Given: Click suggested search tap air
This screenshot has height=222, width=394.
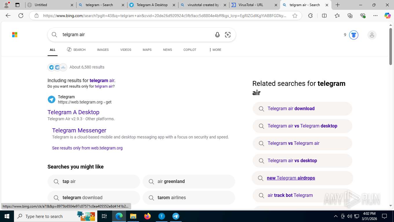Looking at the screenshot, I should [x=94, y=182].
